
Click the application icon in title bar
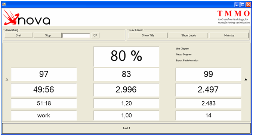coord(4,4)
